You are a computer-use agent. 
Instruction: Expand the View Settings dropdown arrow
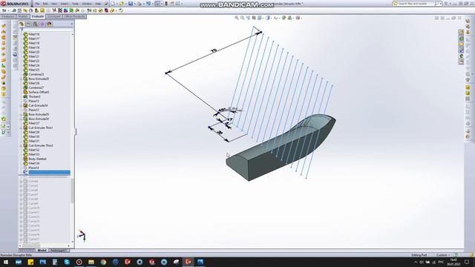click(x=301, y=18)
